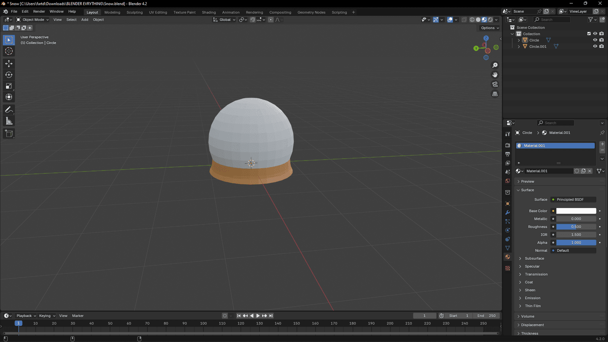608x342 pixels.
Task: Choose the Add Cube tool
Action: 9,134
